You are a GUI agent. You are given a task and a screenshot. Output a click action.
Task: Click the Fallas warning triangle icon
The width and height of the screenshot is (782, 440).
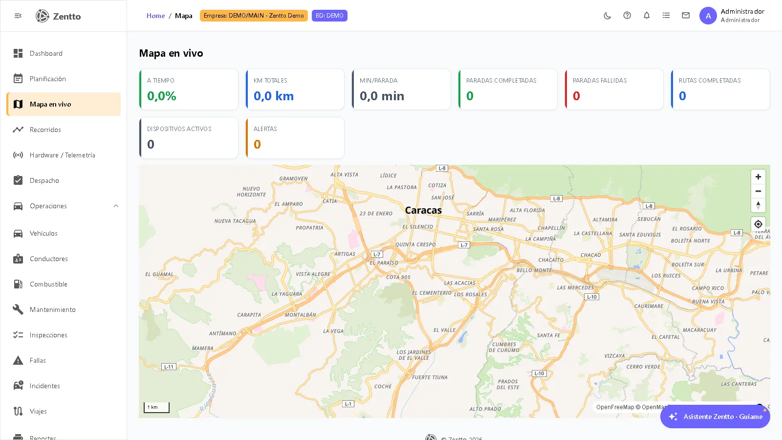pos(18,360)
